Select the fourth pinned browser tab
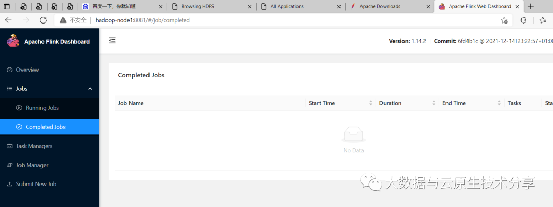The image size is (553, 207). click(70, 6)
